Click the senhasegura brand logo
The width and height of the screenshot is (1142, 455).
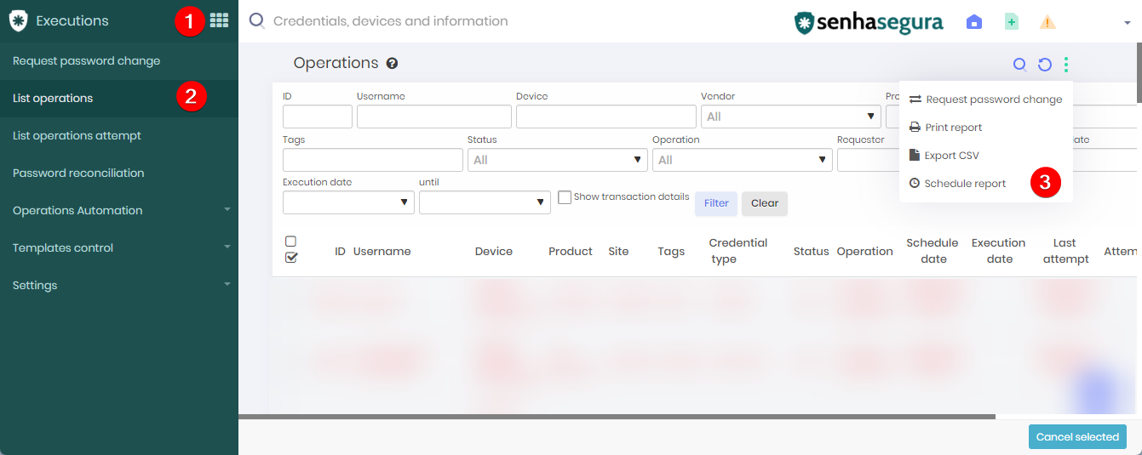coord(869,22)
